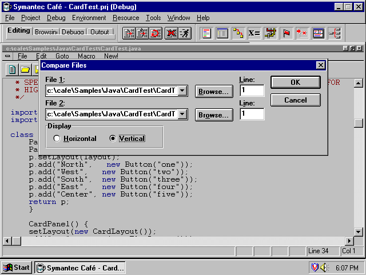Click the Build project toolbar icon
The image size is (366, 275).
click(142, 33)
